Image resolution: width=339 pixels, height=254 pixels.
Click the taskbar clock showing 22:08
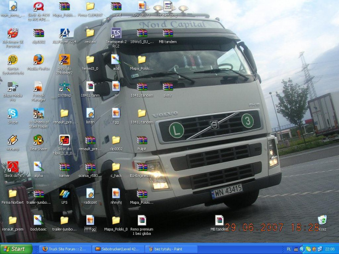330,249
